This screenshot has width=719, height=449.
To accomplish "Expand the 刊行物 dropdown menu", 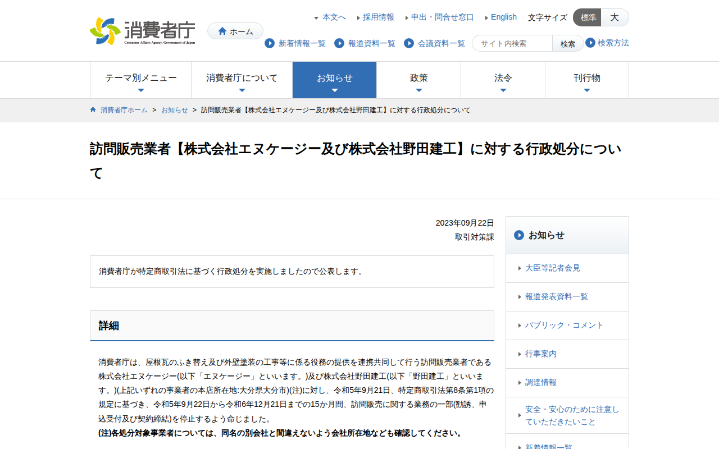I will pyautogui.click(x=587, y=80).
